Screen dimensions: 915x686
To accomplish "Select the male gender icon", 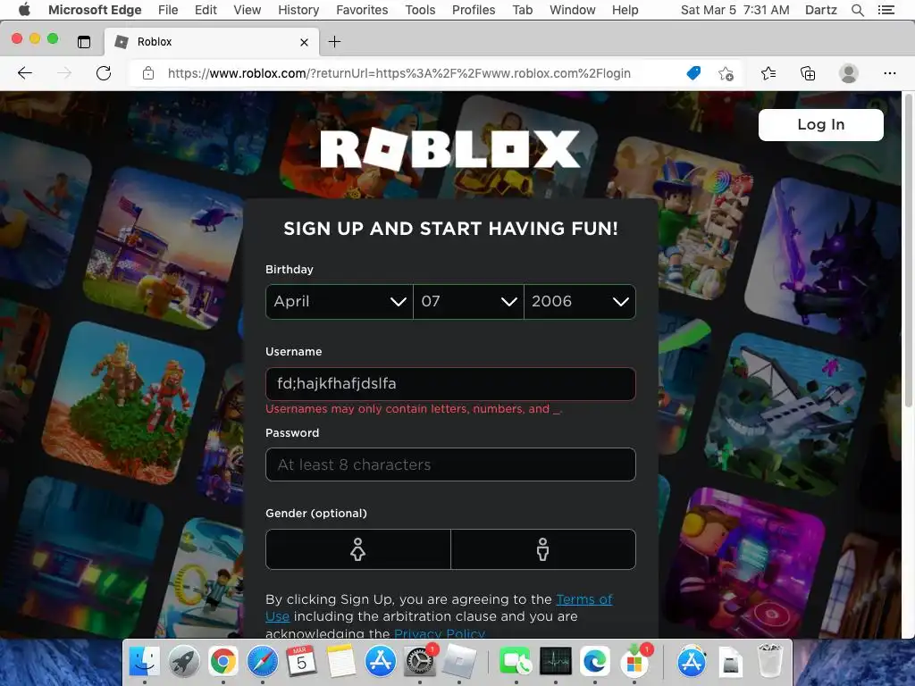I will (542, 549).
